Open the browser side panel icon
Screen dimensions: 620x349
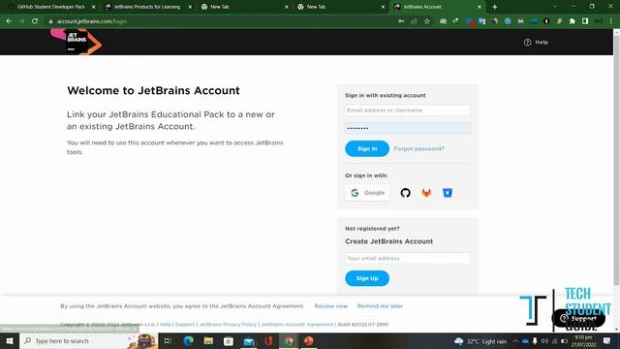(x=585, y=21)
